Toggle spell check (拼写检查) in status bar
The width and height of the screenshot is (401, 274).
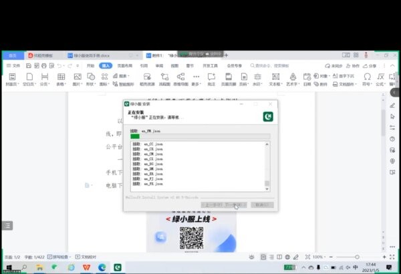click(x=59, y=257)
